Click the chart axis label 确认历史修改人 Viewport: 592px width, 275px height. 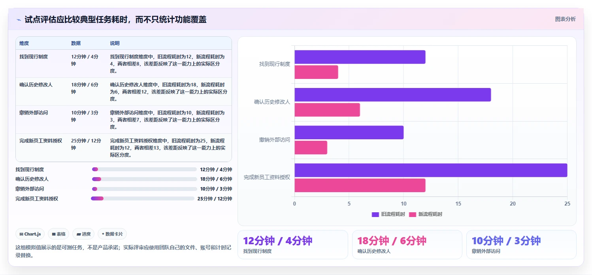(x=272, y=102)
